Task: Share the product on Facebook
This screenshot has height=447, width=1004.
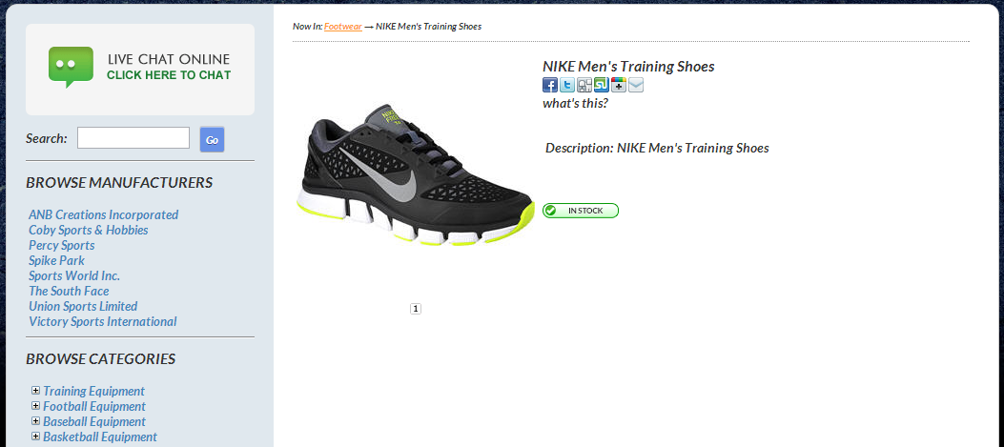Action: (x=550, y=85)
